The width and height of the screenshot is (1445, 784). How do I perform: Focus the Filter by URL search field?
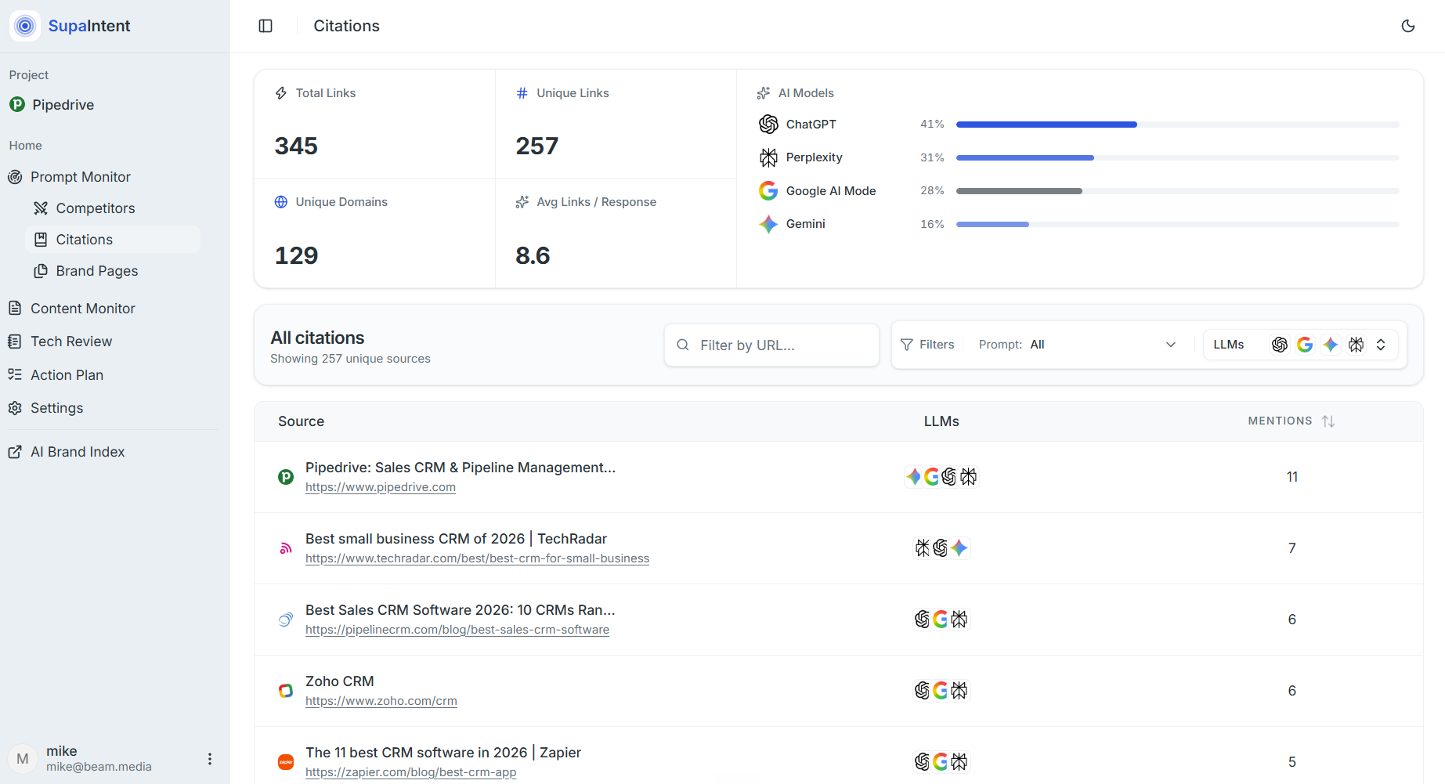tap(771, 345)
